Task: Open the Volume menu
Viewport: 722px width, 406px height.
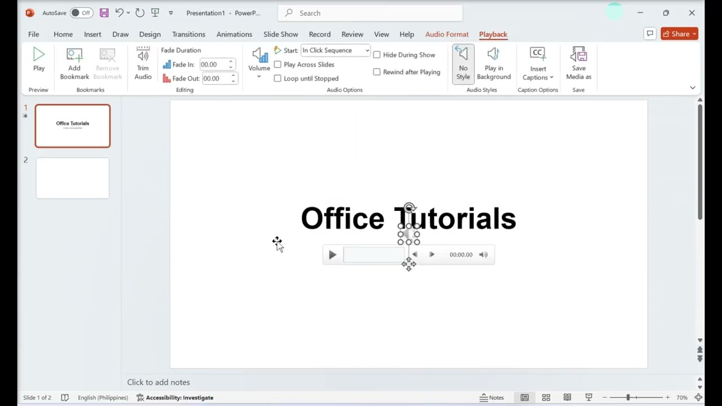Action: pyautogui.click(x=259, y=63)
